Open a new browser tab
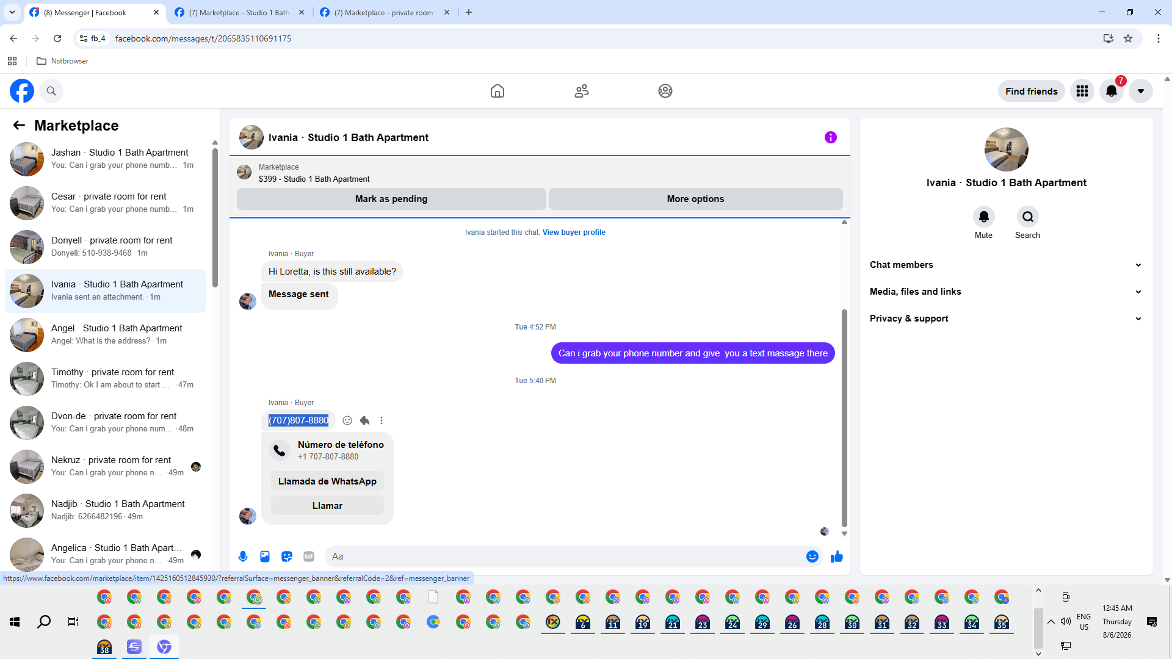This screenshot has width=1172, height=659. point(469,12)
